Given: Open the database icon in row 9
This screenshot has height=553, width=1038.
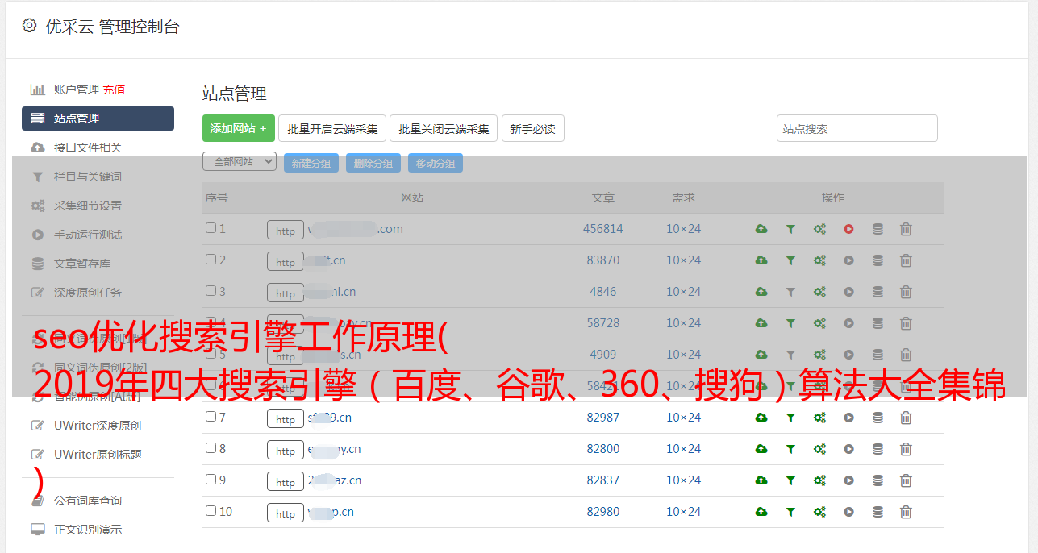Looking at the screenshot, I should point(878,480).
